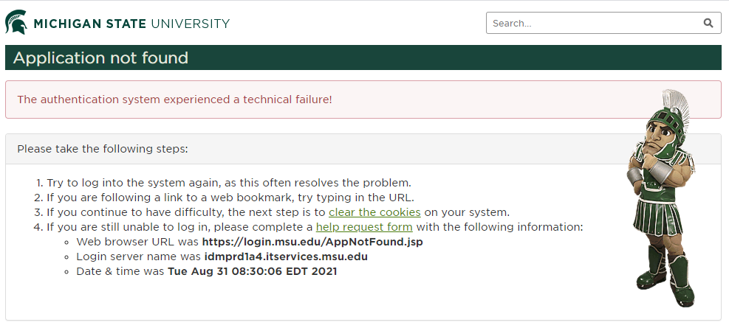The height and width of the screenshot is (328, 729).
Task: Click the Michigan State University wordmark
Action: click(131, 24)
